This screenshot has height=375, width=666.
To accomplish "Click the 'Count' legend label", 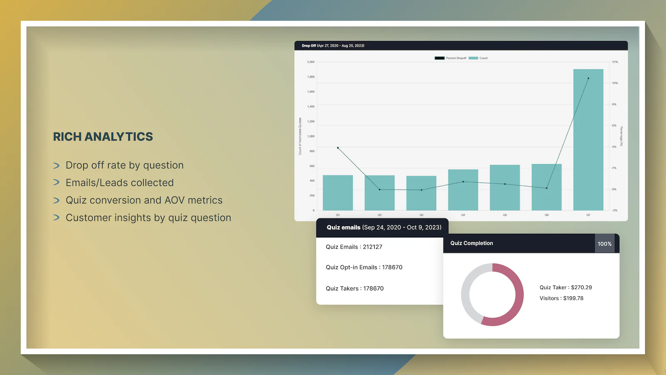I will [483, 58].
